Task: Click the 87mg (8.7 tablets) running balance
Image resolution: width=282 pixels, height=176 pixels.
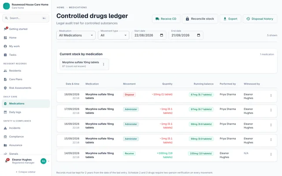Action: tap(201, 95)
